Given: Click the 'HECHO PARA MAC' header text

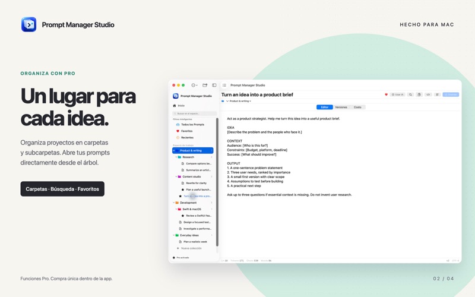Looking at the screenshot, I should tap(427, 24).
